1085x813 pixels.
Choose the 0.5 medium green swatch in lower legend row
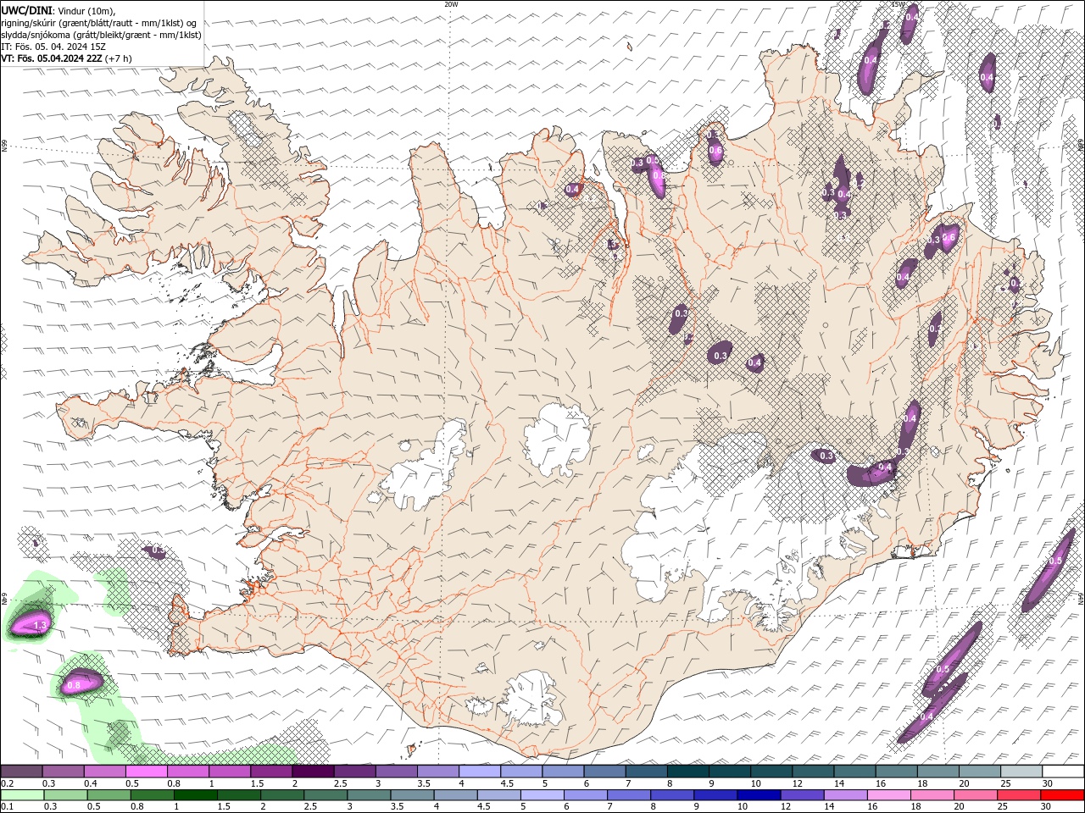click(108, 795)
